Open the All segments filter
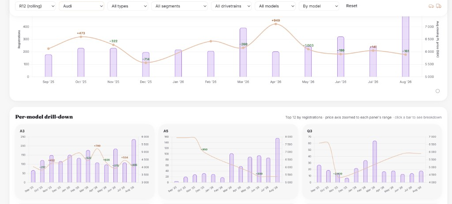Image resolution: width=452 pixels, height=204 pixels. [x=180, y=6]
